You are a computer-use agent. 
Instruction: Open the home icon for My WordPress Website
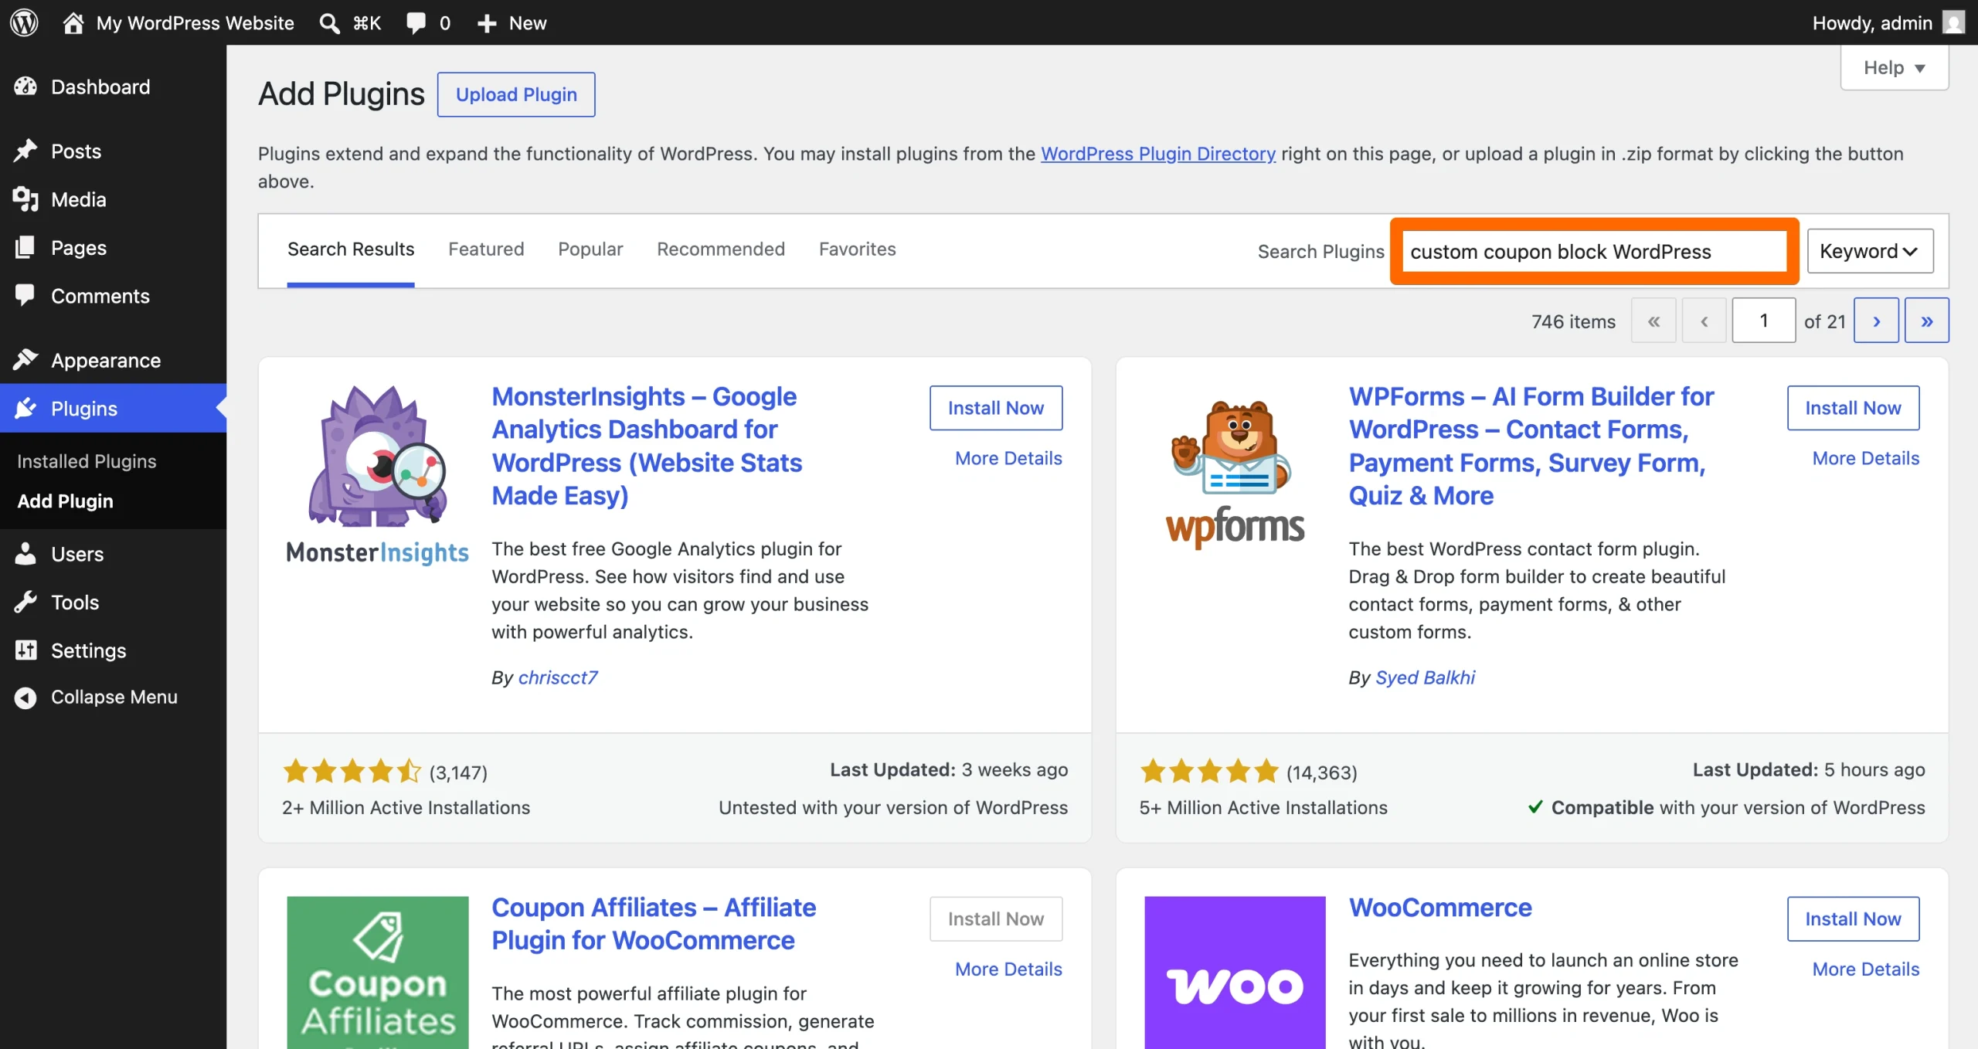73,22
